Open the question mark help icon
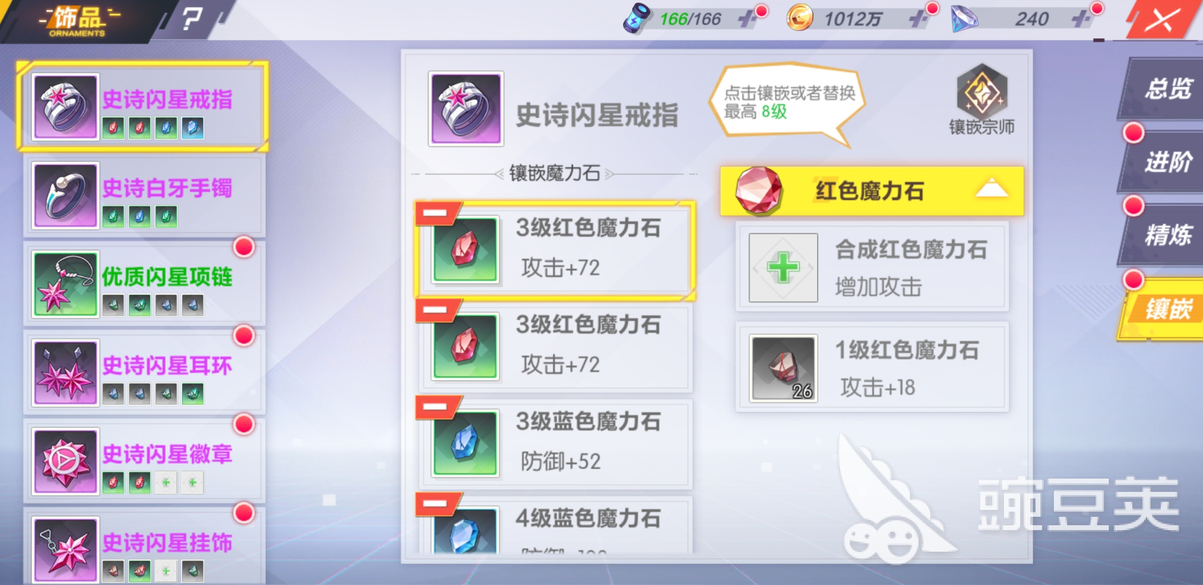The height and width of the screenshot is (585, 1203). coord(192,19)
